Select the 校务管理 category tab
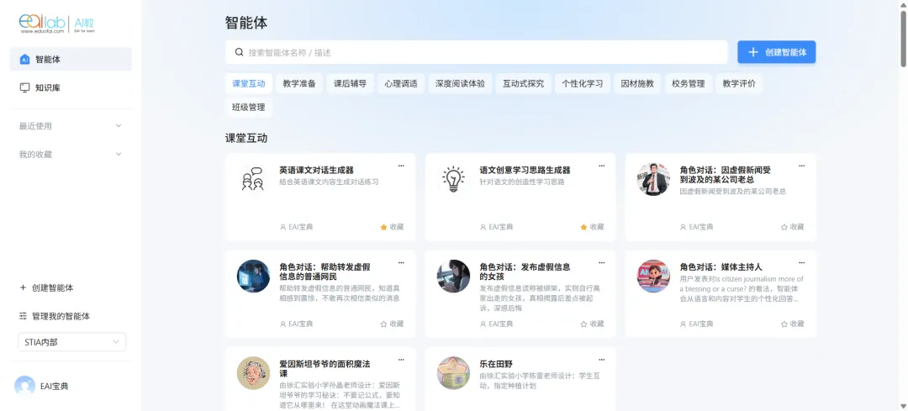Screen dimensions: 908x411 tap(688, 83)
